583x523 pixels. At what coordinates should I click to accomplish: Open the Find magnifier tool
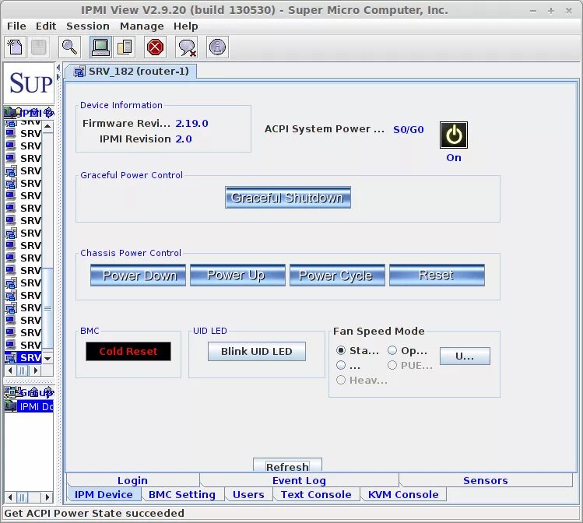(69, 47)
